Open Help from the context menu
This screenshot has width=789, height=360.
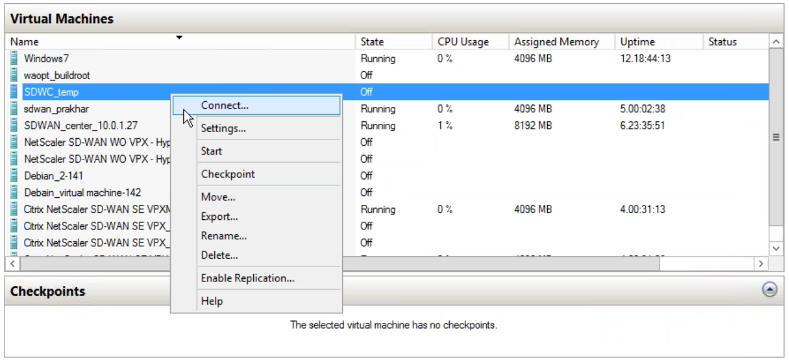click(x=256, y=301)
